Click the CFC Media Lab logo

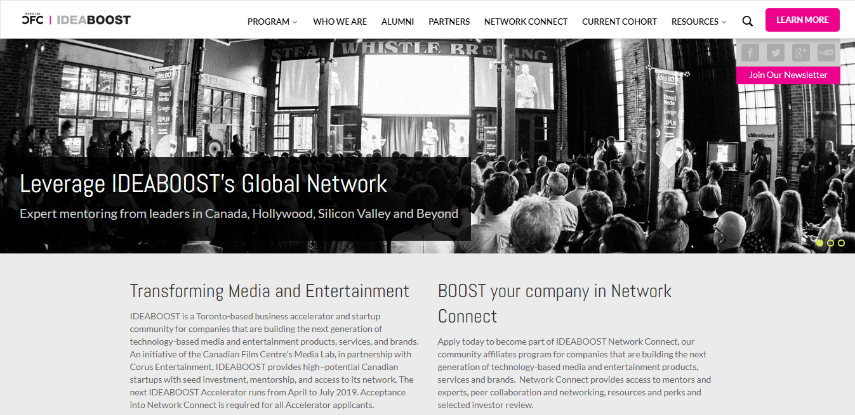coord(32,18)
